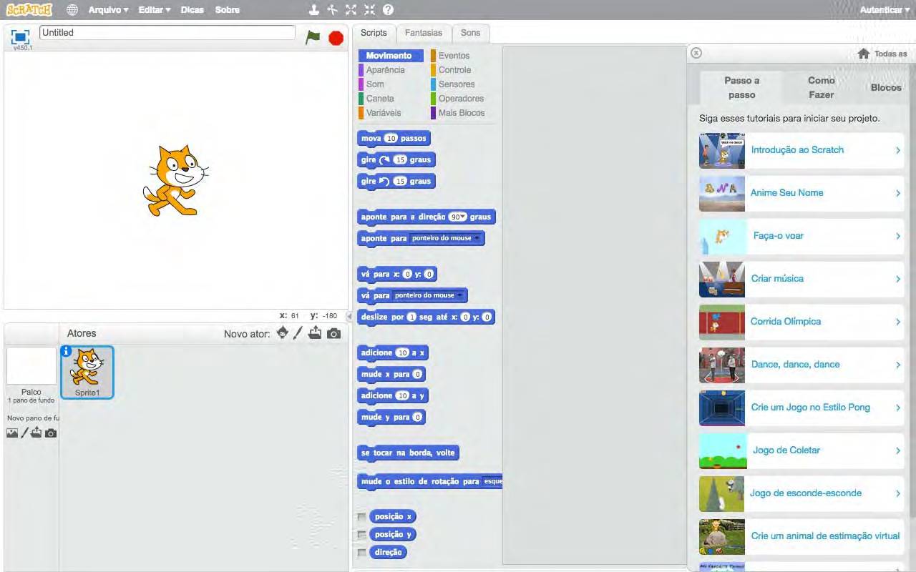Viewport: 916px width, 572px height.
Task: Switch to the Fantasias tab
Action: (424, 32)
